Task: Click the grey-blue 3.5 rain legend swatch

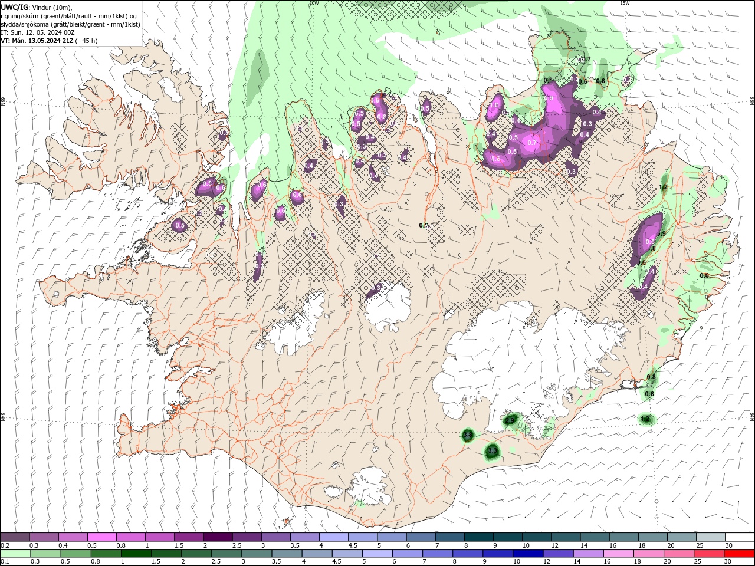Action: pyautogui.click(x=286, y=554)
